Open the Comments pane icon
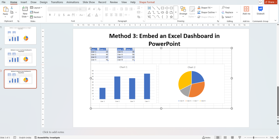279x139 pixels. 260,2
